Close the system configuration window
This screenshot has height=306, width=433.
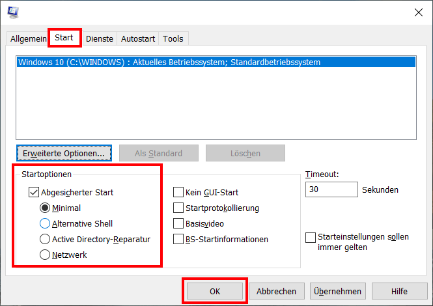(x=419, y=12)
